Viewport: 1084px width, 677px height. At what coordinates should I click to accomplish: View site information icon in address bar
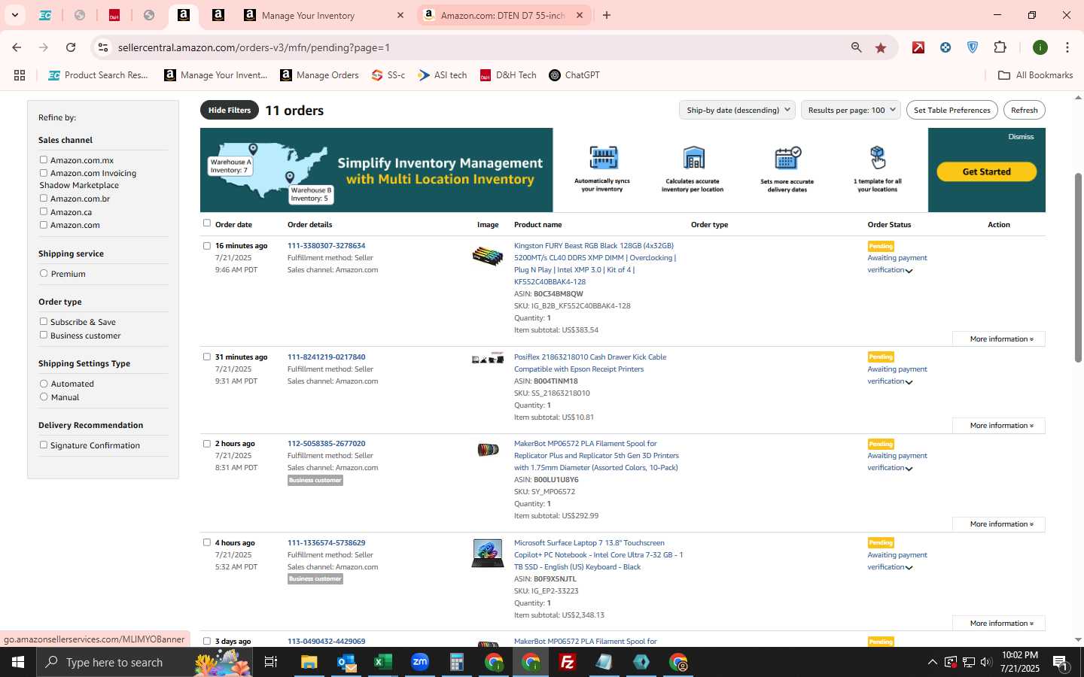[103, 47]
